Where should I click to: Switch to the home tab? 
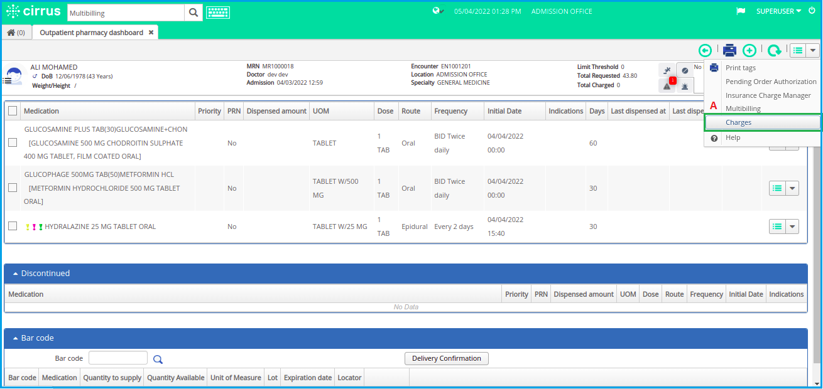[x=16, y=32]
